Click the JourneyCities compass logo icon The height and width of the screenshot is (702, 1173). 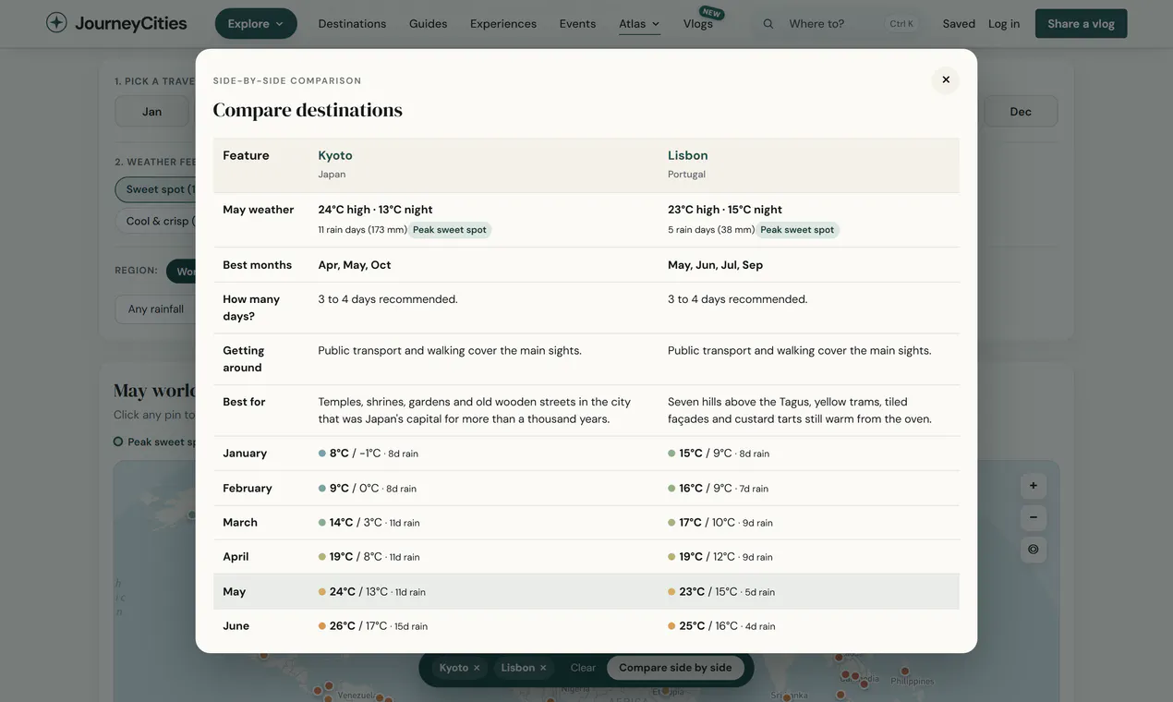[x=56, y=23]
